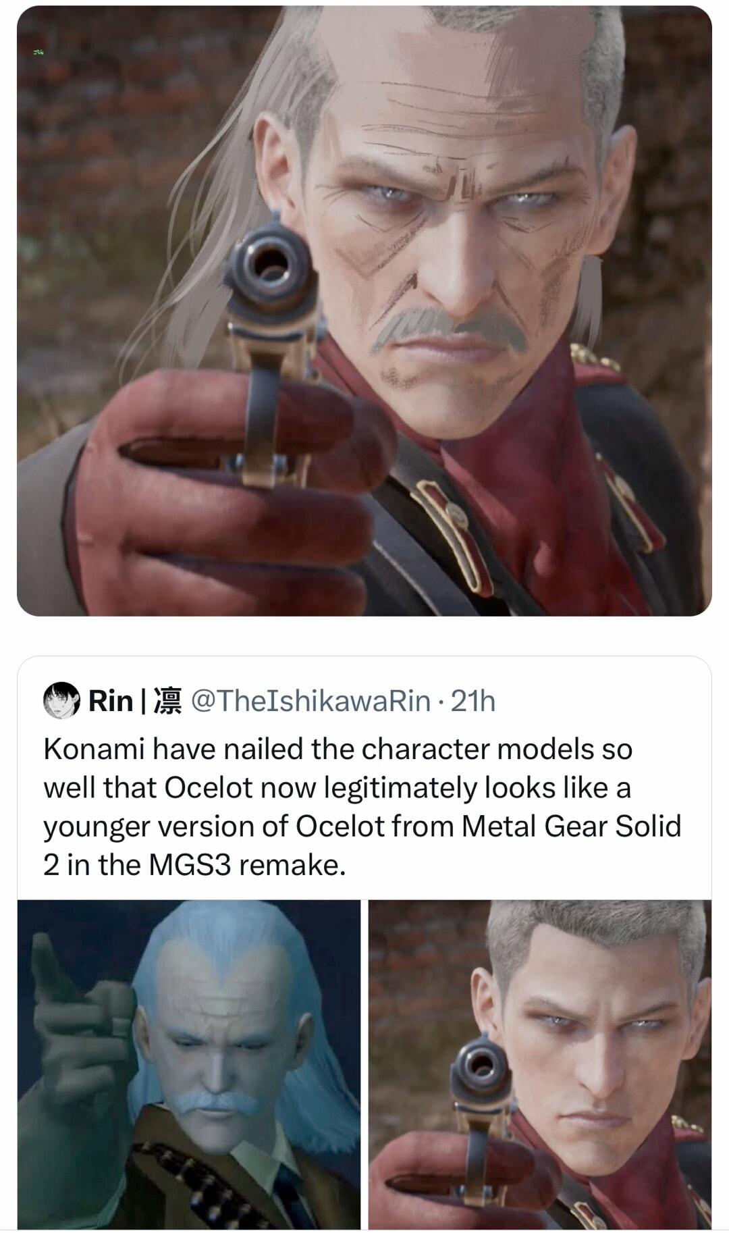
Task: Open the Rin display name link
Action: tap(111, 702)
